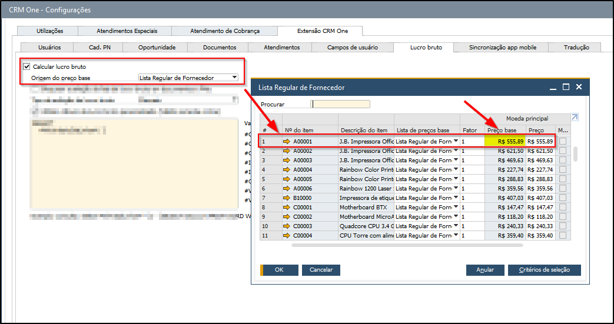Tick the checkbox in row 1 of the price list
The image size is (614, 324).
pos(564,142)
